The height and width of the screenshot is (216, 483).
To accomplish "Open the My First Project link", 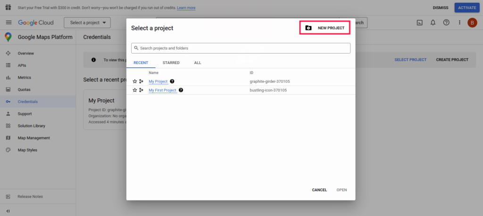I will 162,90.
